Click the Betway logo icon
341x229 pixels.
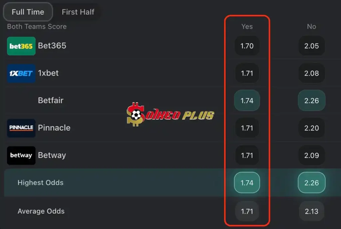[x=21, y=155]
